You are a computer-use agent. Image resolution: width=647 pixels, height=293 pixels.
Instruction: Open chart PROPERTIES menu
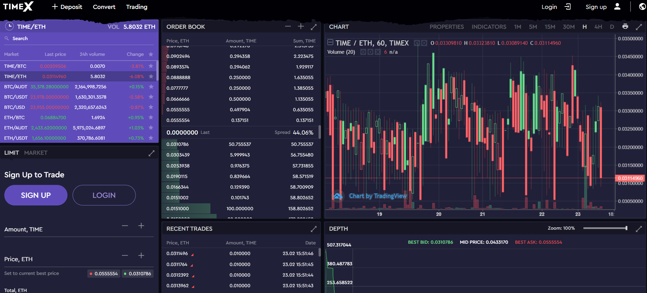pos(447,27)
